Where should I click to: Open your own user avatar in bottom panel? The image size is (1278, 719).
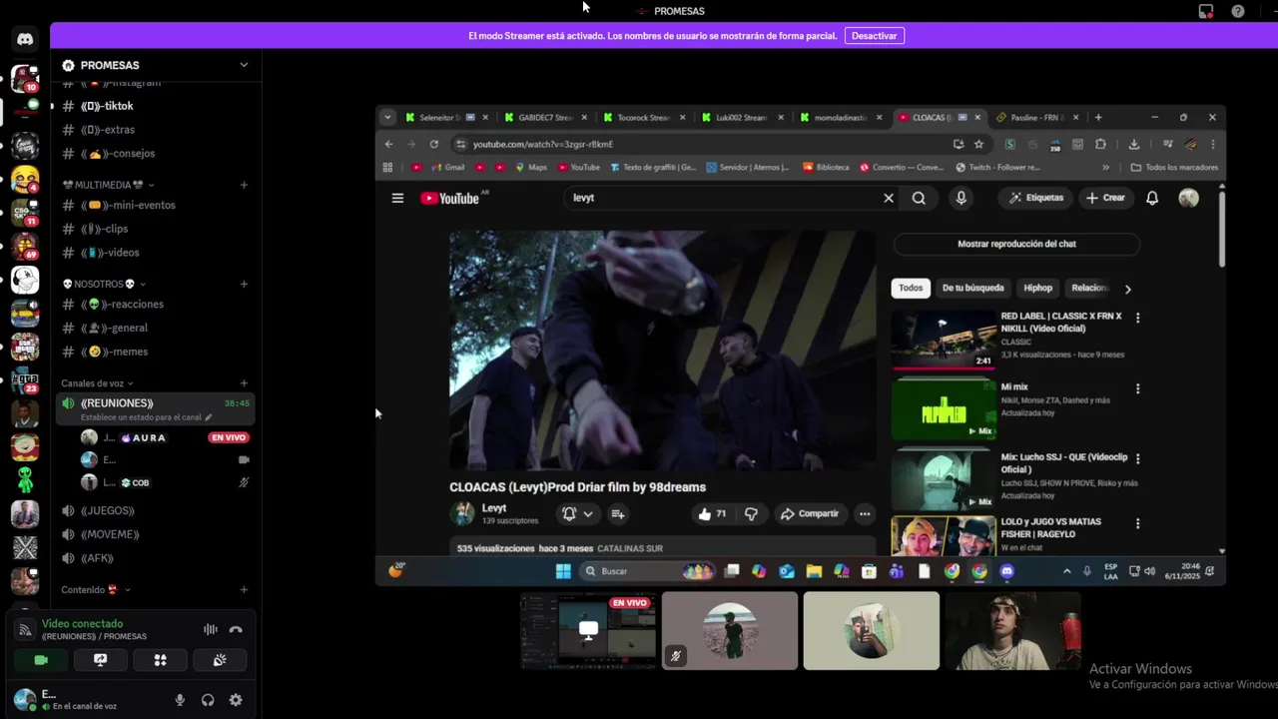25,699
